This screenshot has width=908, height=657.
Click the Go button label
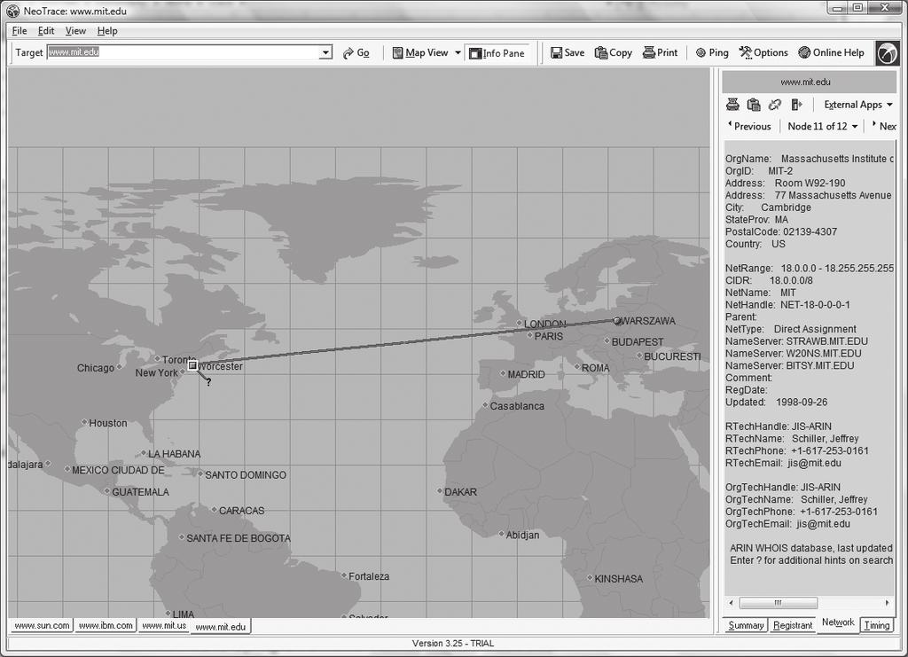(x=363, y=52)
